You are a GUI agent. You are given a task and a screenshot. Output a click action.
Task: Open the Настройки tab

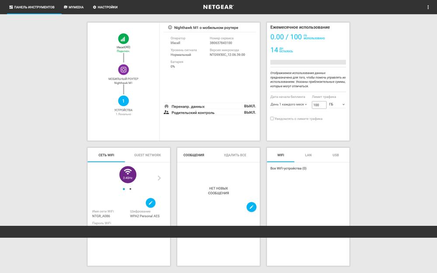(x=105, y=7)
